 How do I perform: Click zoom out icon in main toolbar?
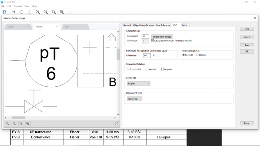coord(46,12)
